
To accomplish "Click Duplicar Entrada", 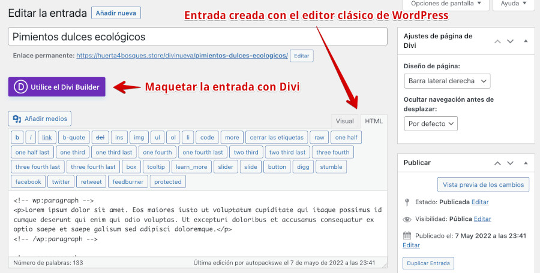I will (428, 263).
